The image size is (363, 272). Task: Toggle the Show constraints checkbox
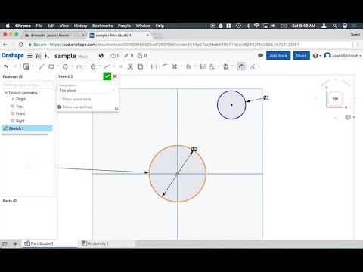point(60,99)
